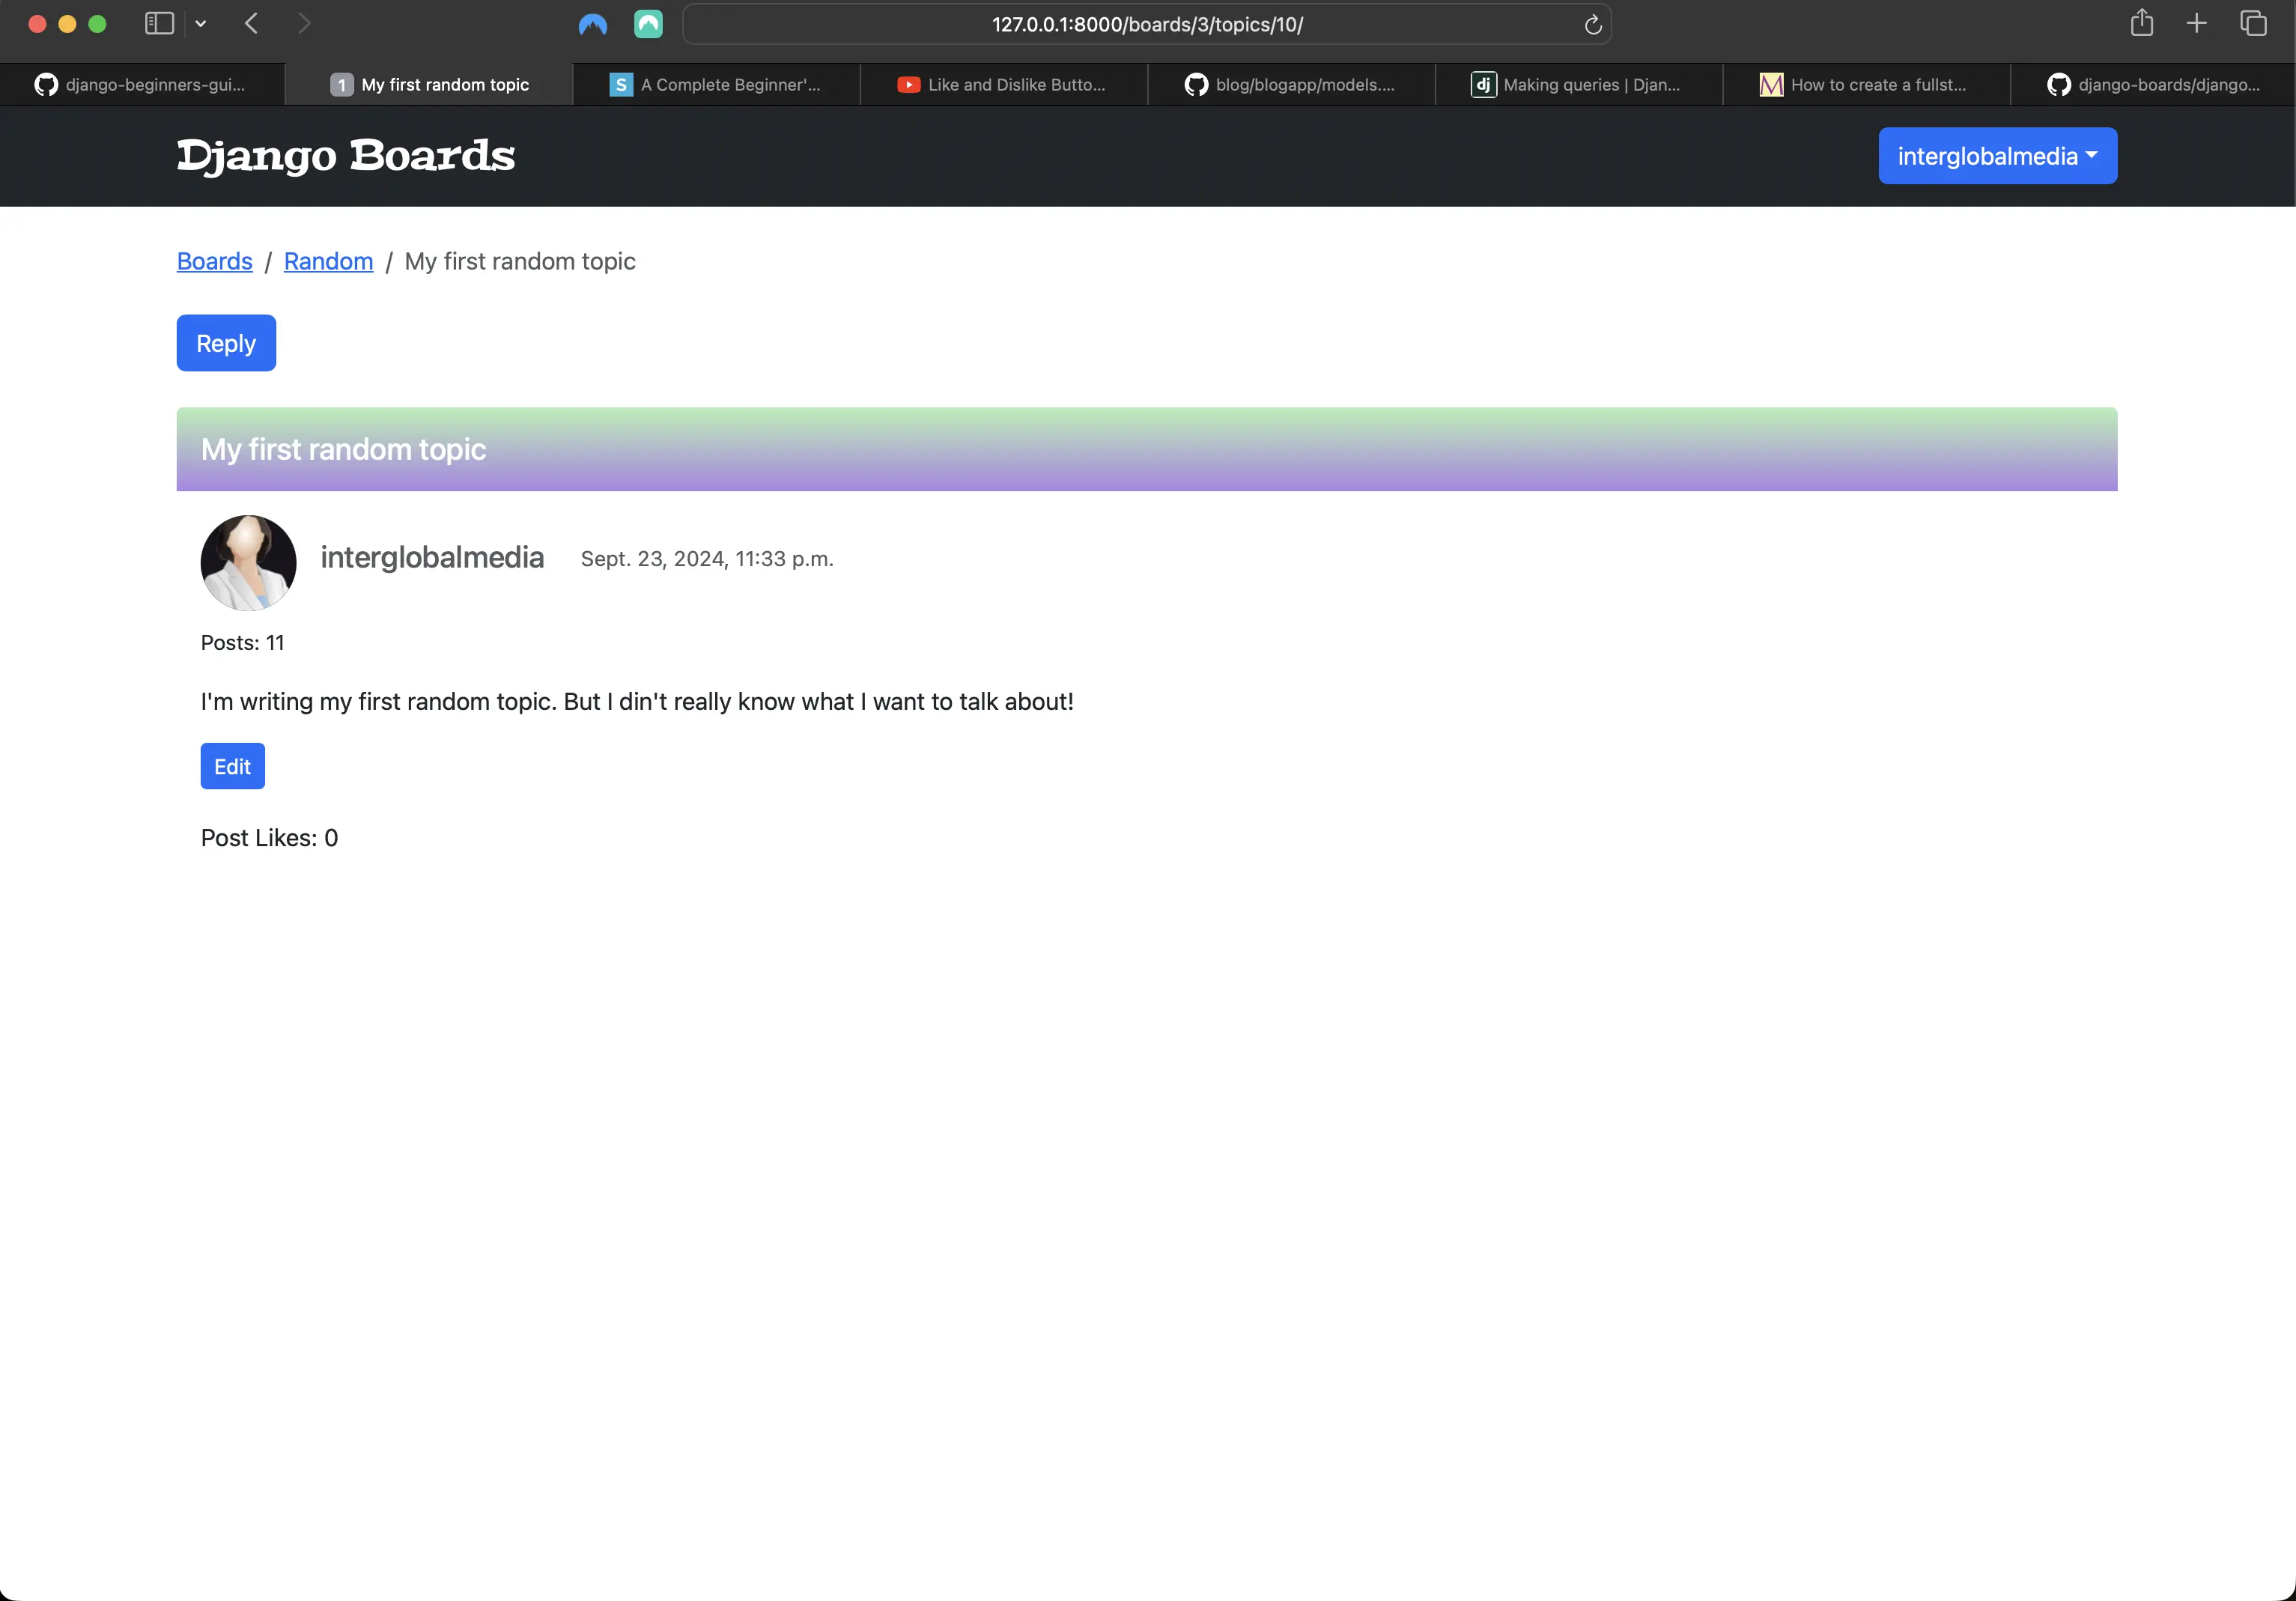2296x1601 pixels.
Task: Select the My first random topic tab
Action: click(x=429, y=85)
